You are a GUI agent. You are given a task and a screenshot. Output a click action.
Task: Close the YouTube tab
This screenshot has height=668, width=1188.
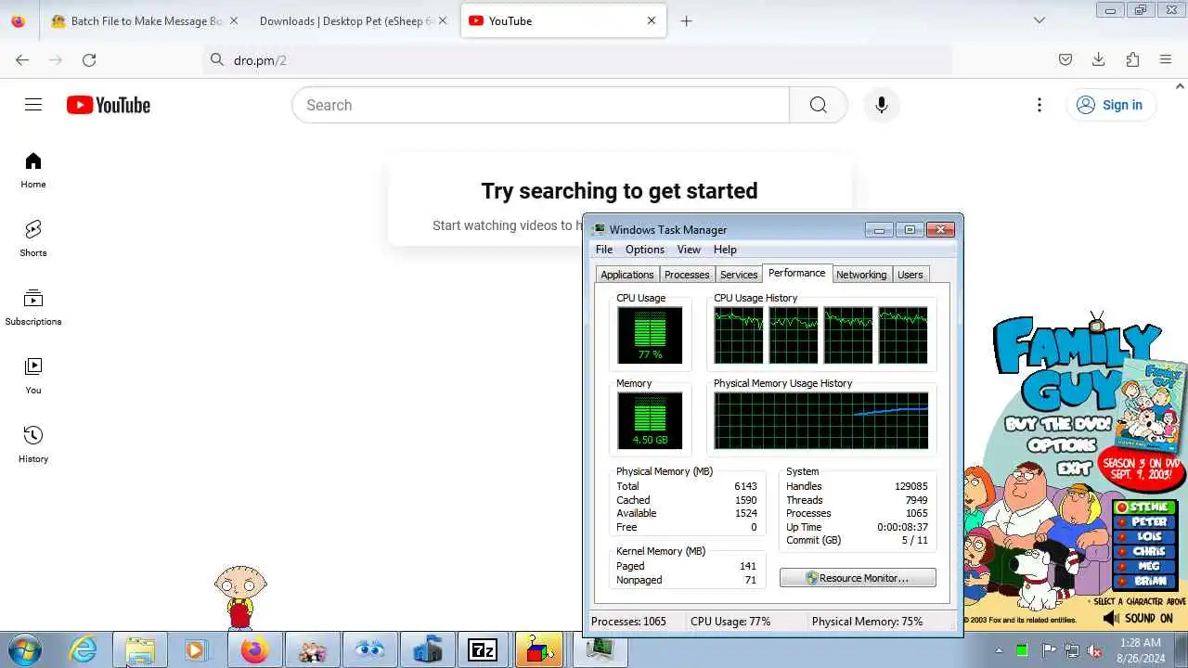coord(652,20)
